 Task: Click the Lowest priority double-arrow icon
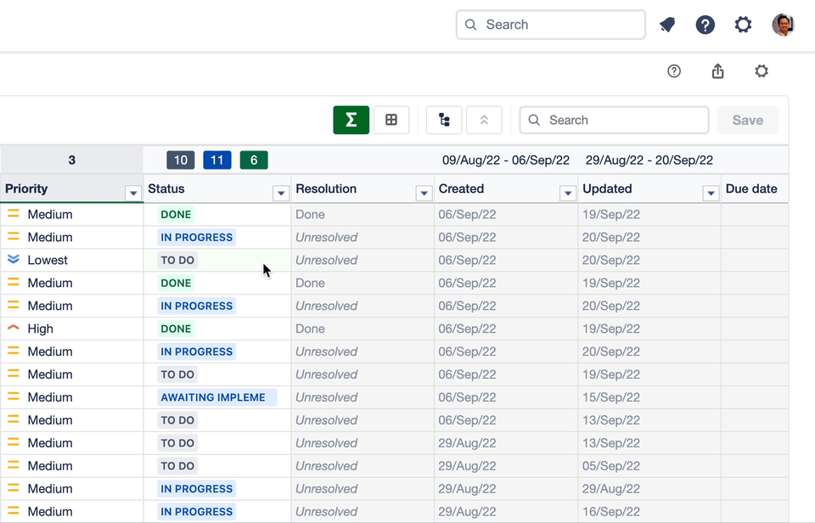tap(12, 260)
